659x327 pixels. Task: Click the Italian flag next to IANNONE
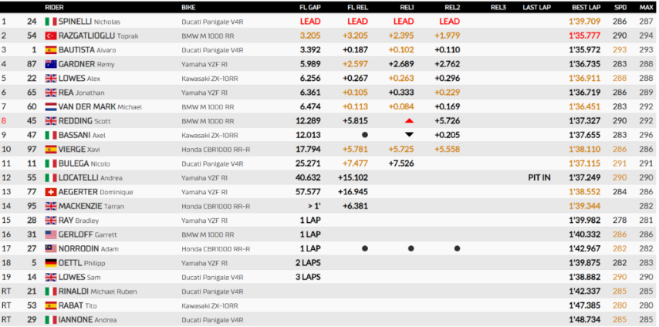tap(51, 320)
